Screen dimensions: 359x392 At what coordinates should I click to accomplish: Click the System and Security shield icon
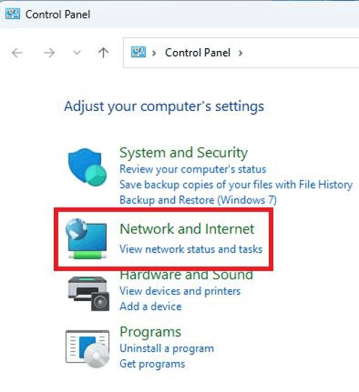tap(87, 167)
